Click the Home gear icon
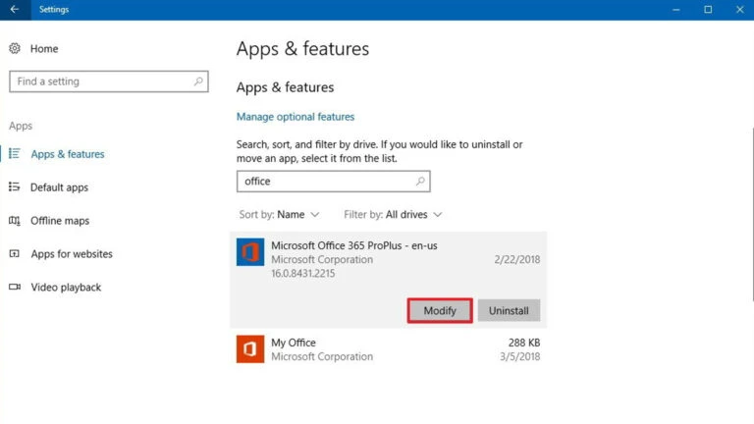 pyautogui.click(x=15, y=48)
